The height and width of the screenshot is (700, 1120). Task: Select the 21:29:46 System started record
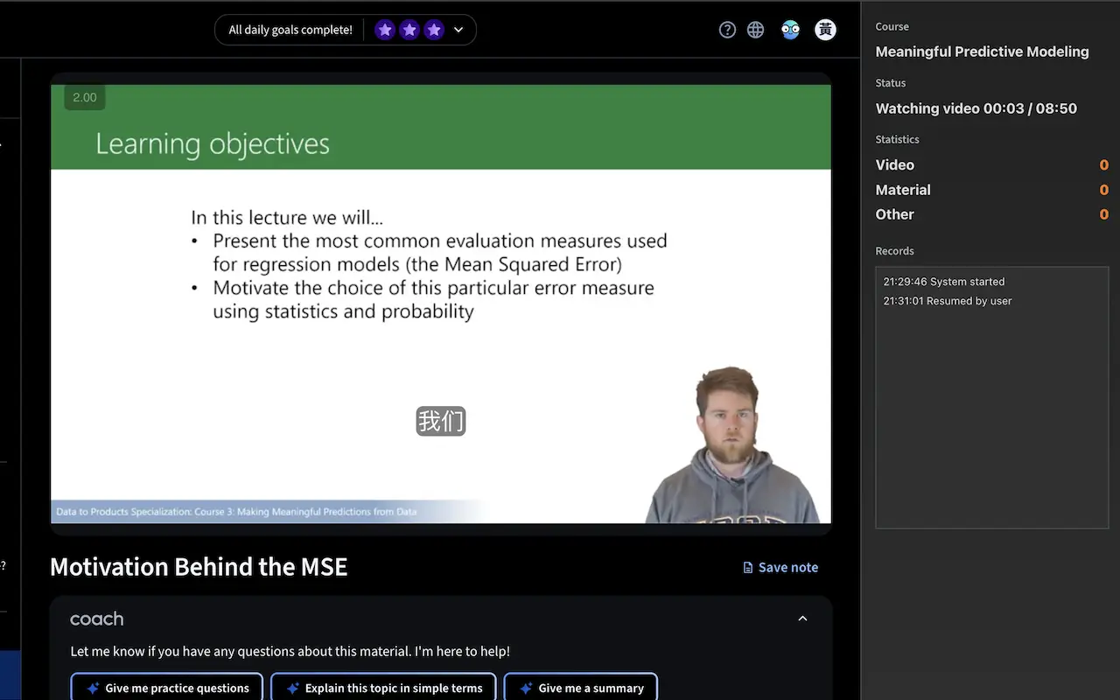click(944, 282)
